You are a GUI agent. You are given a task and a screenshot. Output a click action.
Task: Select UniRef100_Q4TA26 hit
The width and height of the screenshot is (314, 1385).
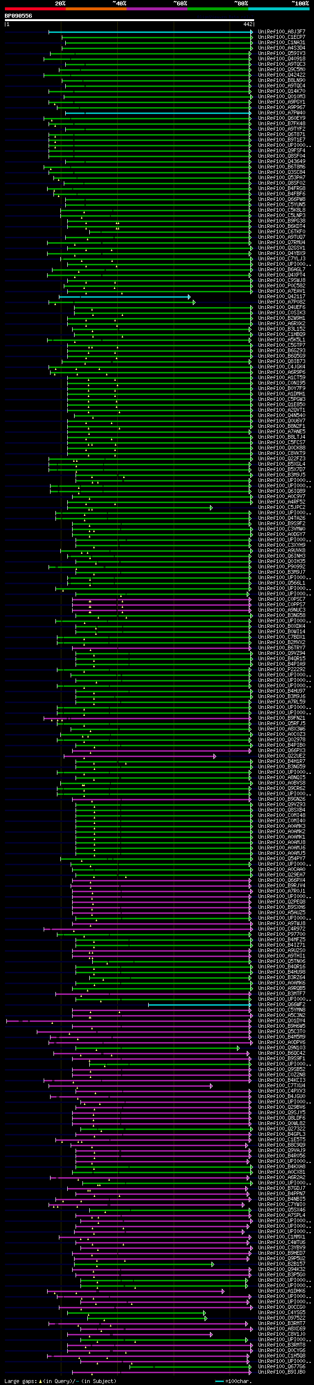coord(282,518)
